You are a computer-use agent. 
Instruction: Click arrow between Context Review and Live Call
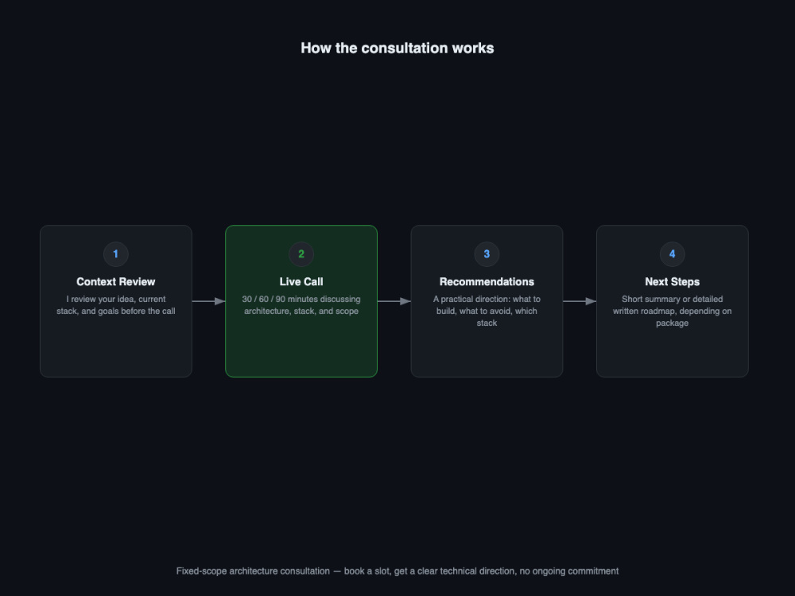[x=208, y=301]
